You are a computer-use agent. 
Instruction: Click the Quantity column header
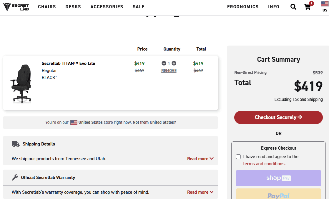pos(172,49)
